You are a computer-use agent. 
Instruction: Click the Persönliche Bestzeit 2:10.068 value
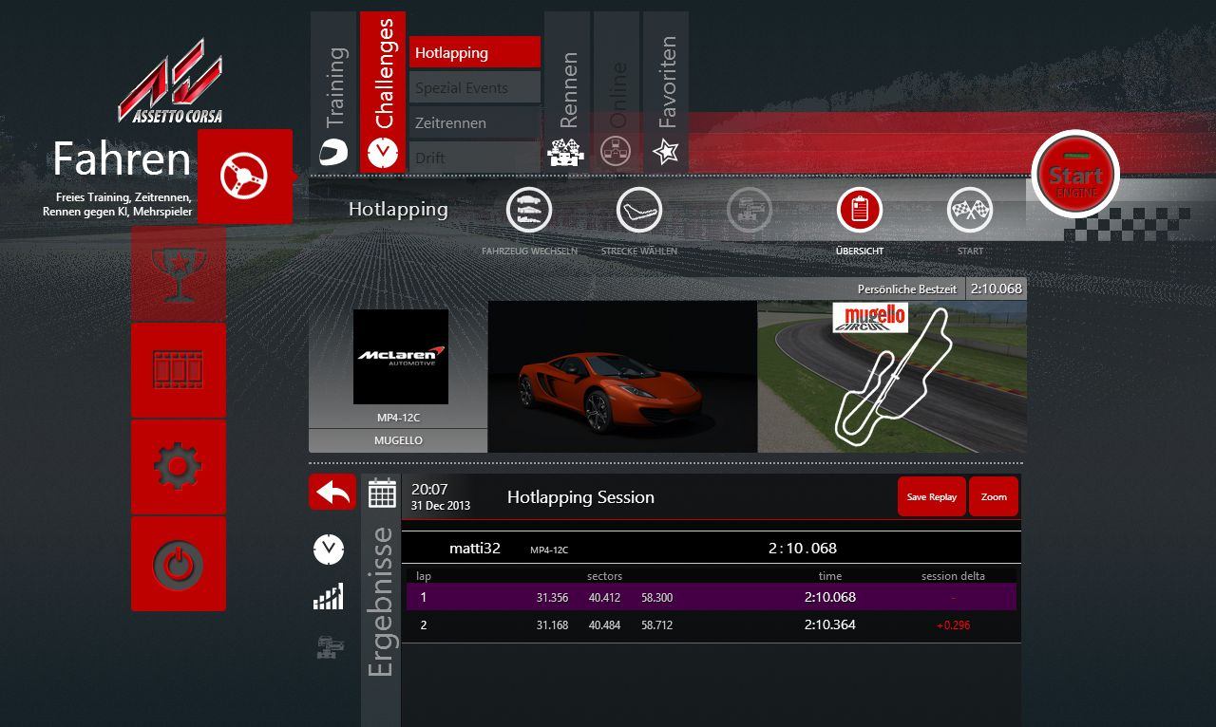pos(996,289)
